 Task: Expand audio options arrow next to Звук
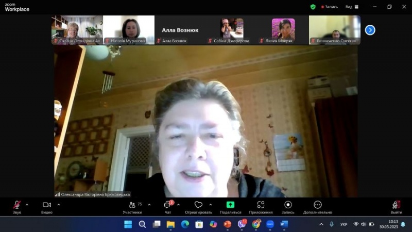(x=27, y=204)
